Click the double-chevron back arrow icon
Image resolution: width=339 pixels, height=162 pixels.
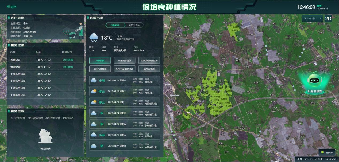(8, 7)
